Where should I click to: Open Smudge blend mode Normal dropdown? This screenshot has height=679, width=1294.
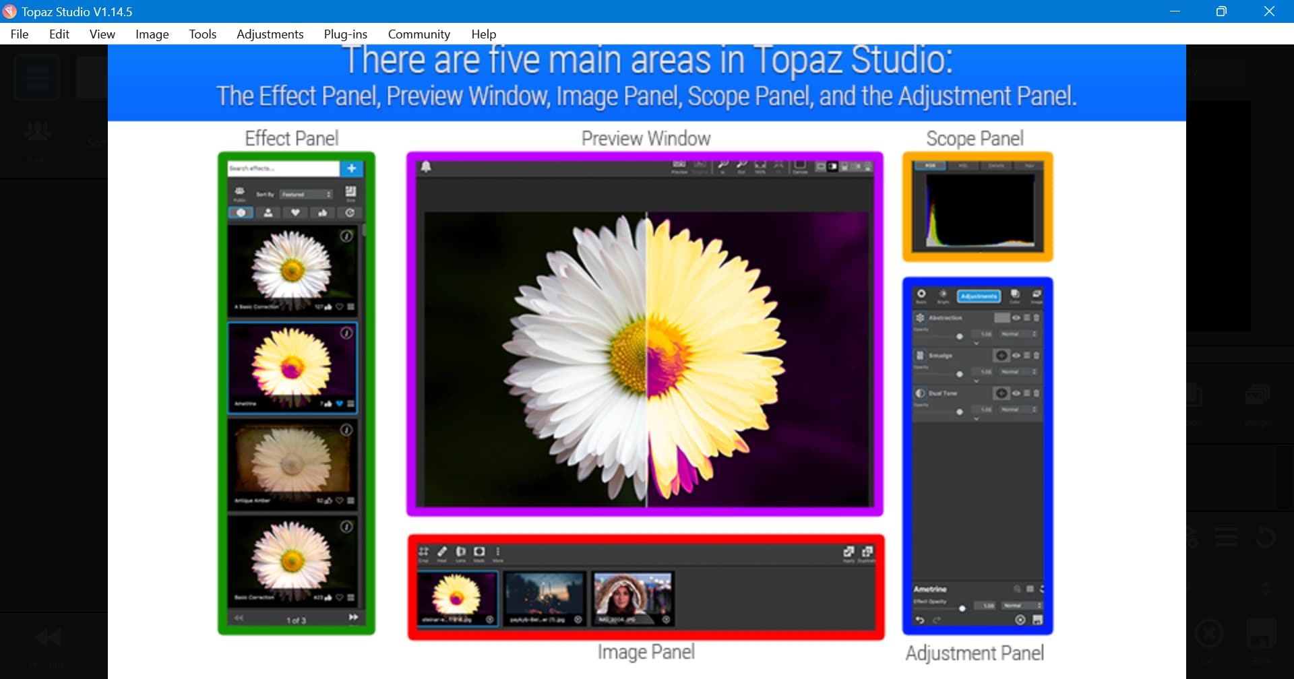click(x=1018, y=372)
